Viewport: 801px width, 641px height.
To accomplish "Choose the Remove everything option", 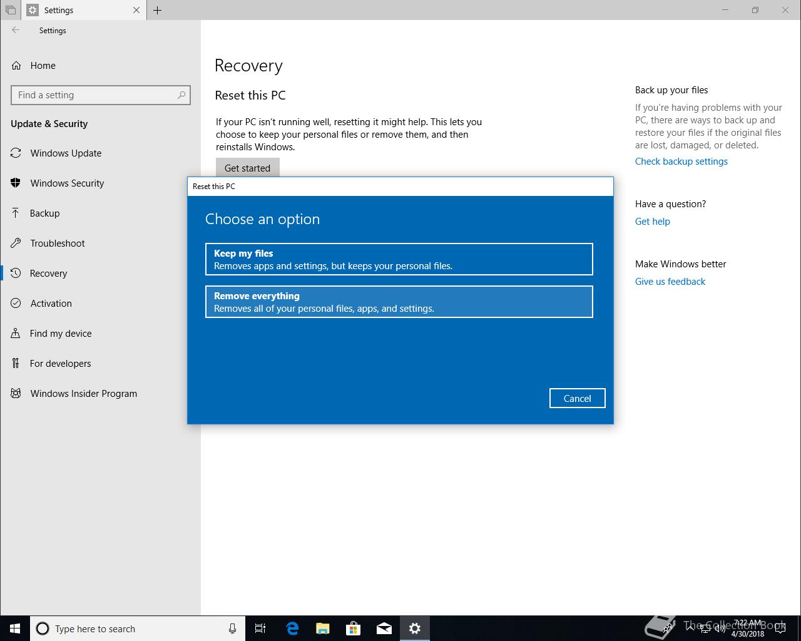I will 399,302.
